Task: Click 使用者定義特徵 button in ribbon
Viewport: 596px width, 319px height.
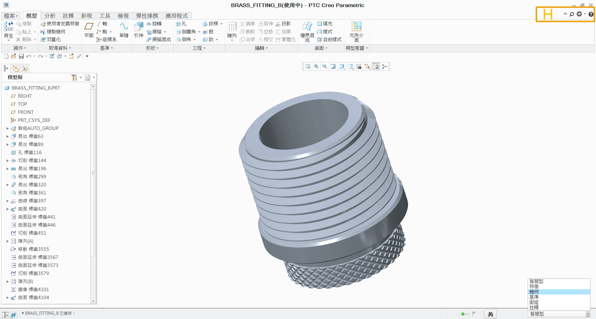Action: click(60, 24)
